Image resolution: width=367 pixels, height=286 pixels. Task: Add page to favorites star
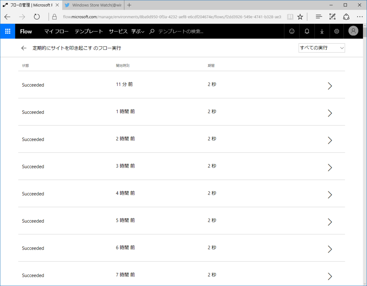(300, 17)
